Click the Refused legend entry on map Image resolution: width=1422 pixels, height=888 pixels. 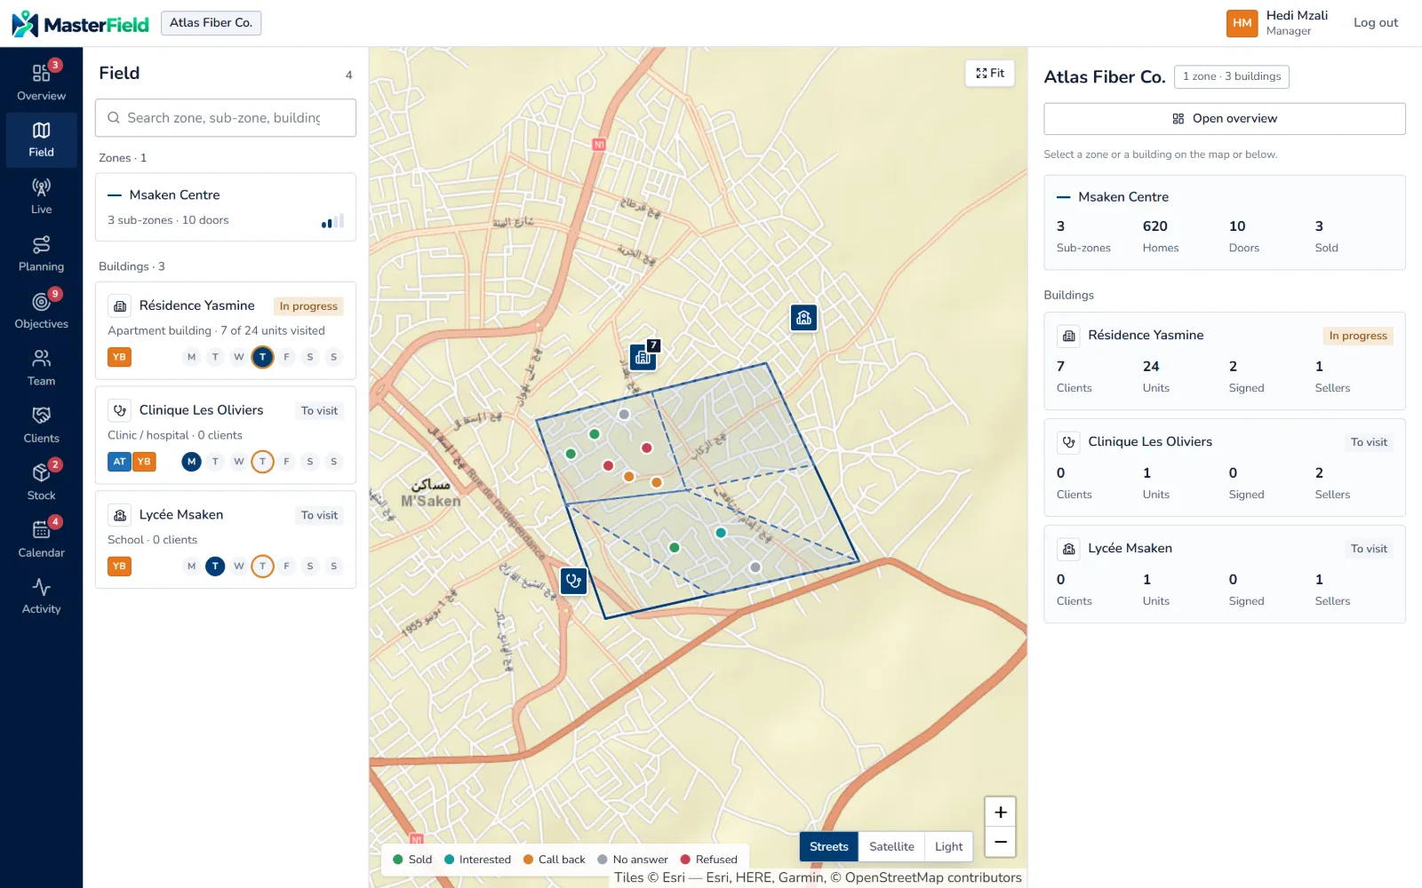[708, 859]
